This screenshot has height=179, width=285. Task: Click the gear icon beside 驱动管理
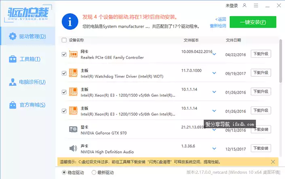pyautogui.click(x=13, y=36)
